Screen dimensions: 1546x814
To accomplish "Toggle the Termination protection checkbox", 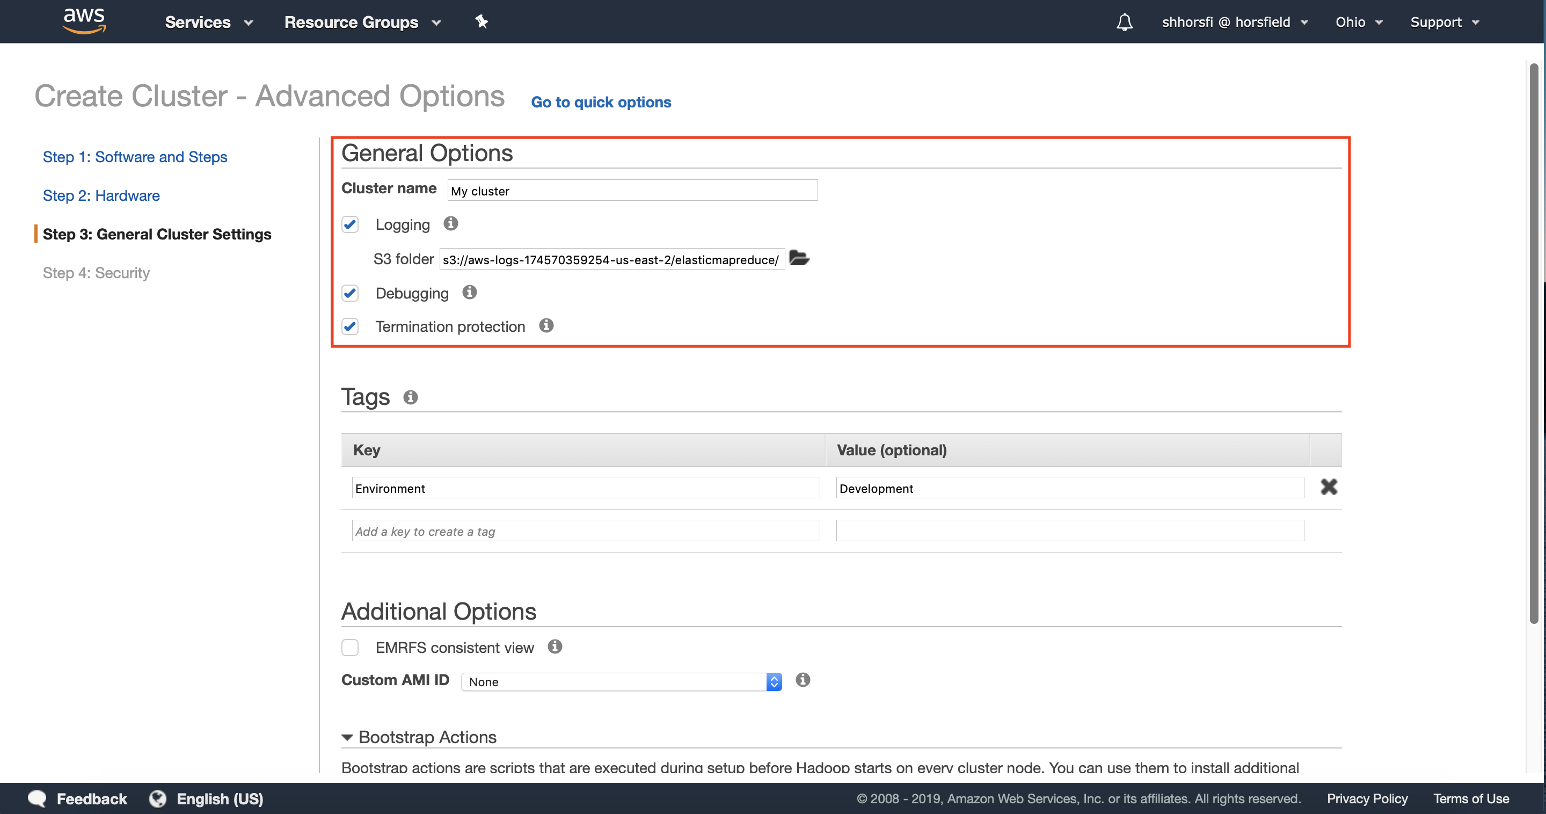I will 351,326.
